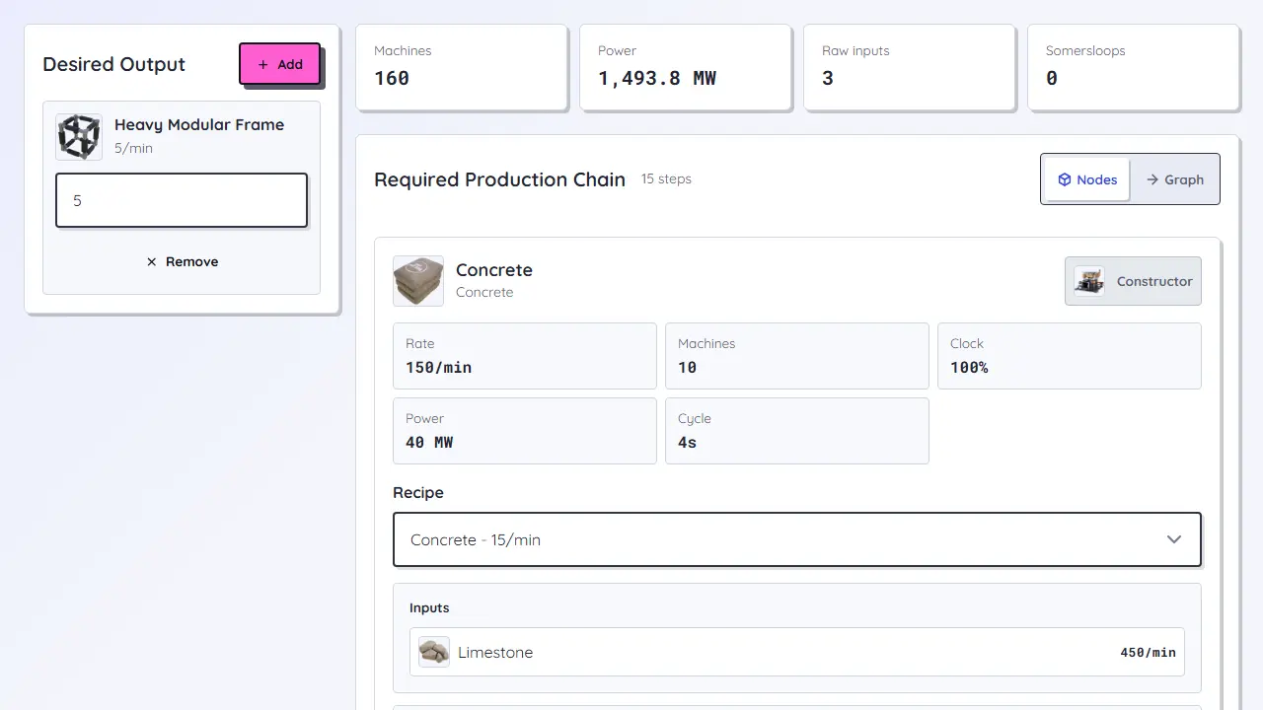Click the 450/min Limestone rate
The image size is (1263, 710).
coord(1148,652)
